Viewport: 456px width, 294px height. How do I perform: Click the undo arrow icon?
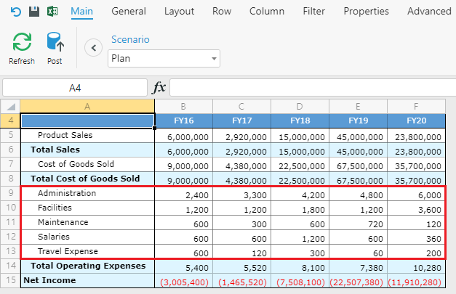15,12
